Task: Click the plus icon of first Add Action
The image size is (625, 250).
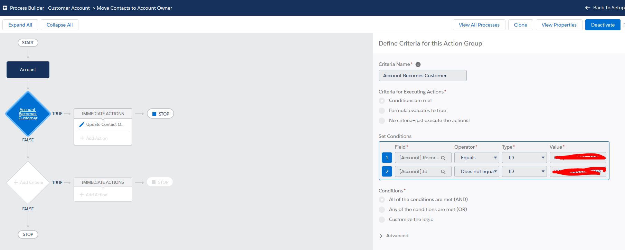Action: (82, 138)
